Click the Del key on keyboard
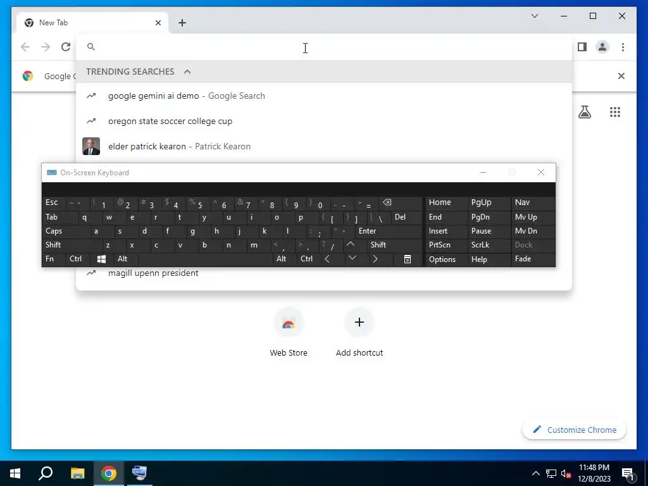Screen dimensions: 648x486 tap(407, 217)
